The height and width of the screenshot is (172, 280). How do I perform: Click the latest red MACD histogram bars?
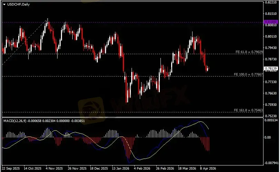click(x=207, y=143)
